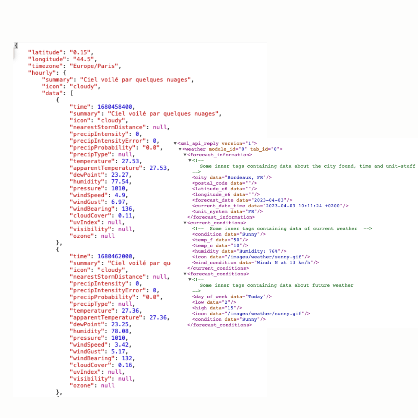Screen dimensions: 418x418
Task: Click the "data": [ line
Action: [x=57, y=93]
